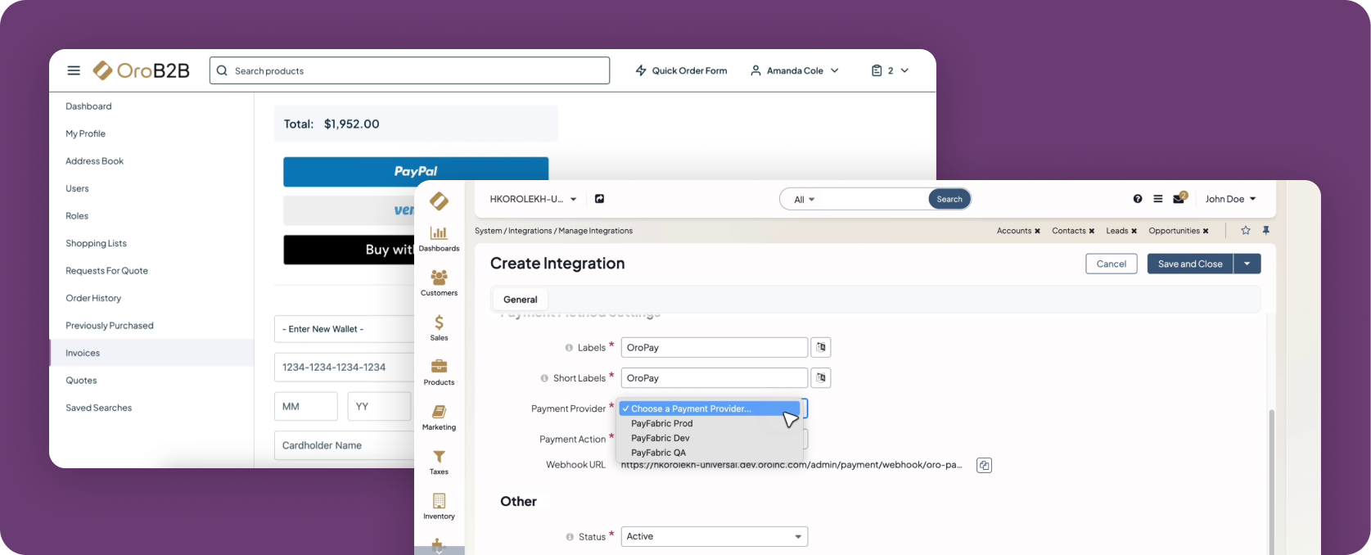Open Sales in admin sidebar

[x=439, y=327]
